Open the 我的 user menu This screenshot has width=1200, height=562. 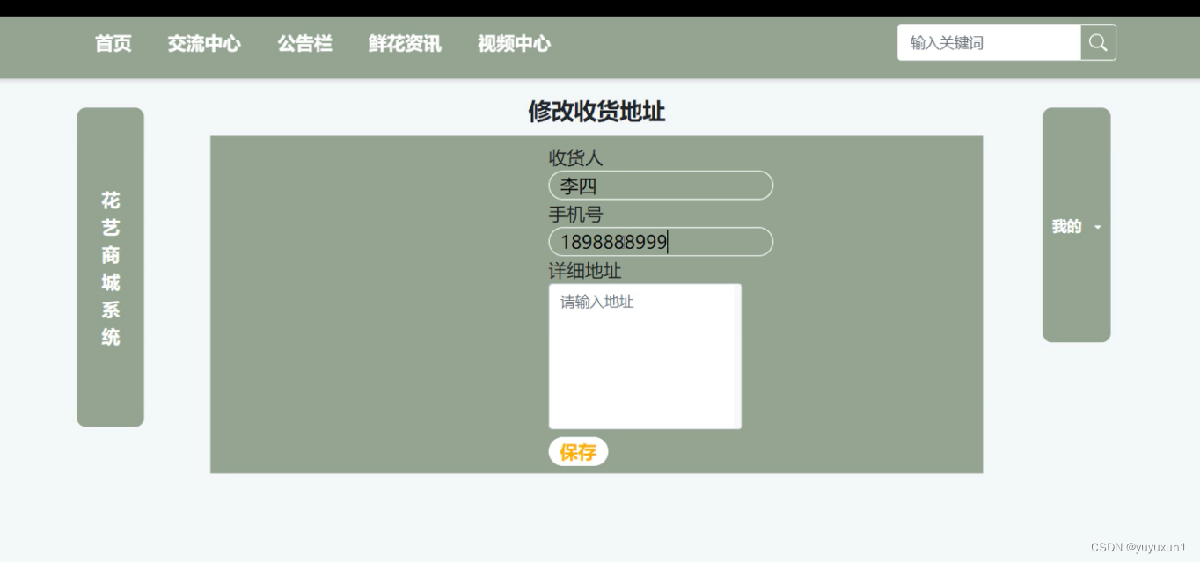tap(1077, 225)
